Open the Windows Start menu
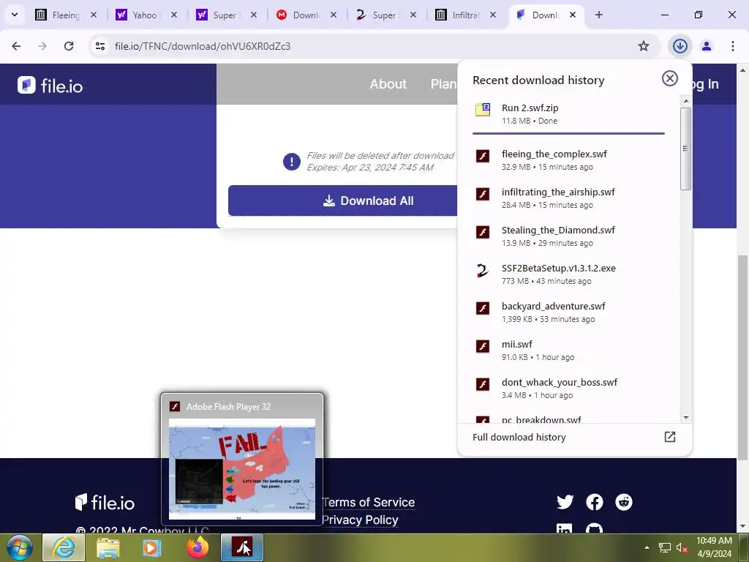749x562 pixels. click(x=19, y=547)
